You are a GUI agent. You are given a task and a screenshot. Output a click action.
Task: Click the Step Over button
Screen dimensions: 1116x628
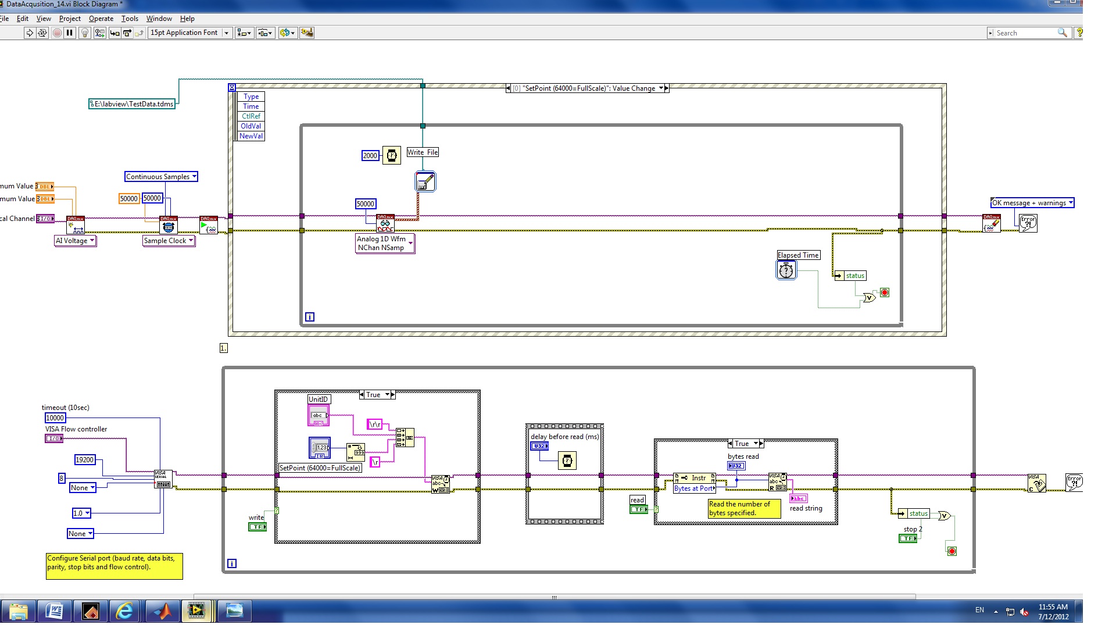[127, 33]
